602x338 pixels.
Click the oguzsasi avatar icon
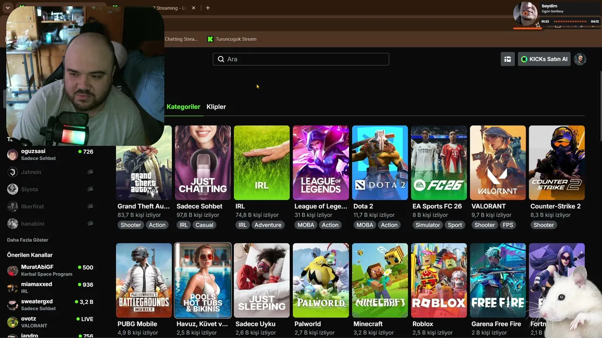point(13,155)
